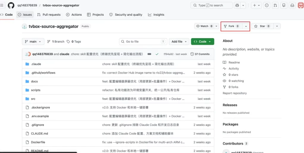Open the Dockerfile file
304x153 pixels.
click(x=38, y=142)
